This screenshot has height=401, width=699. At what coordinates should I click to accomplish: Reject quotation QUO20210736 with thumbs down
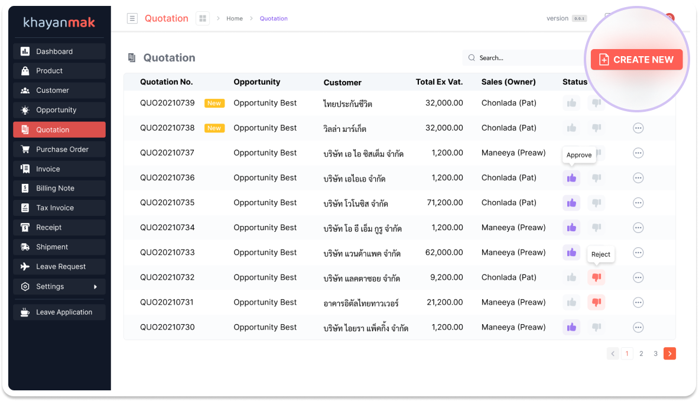(596, 178)
